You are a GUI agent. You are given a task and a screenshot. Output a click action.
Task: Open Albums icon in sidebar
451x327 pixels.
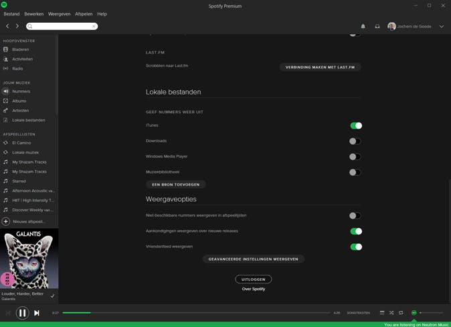tap(5, 101)
